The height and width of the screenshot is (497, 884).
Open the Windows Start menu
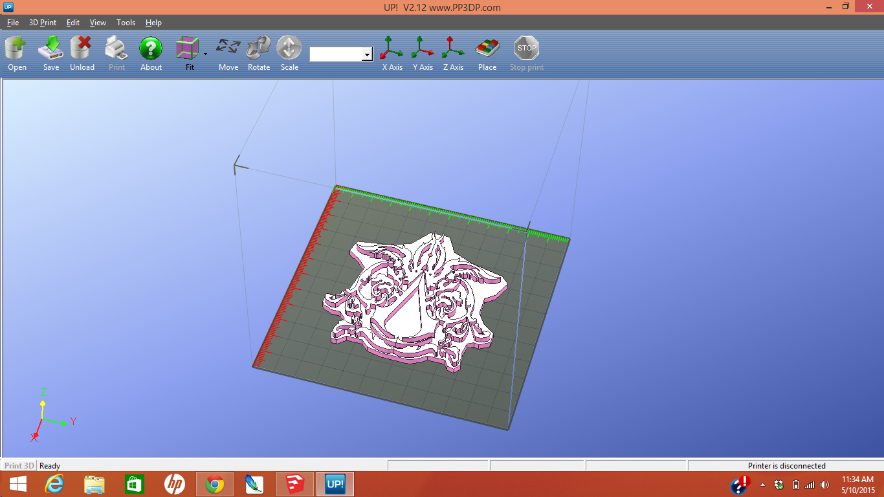tap(18, 483)
